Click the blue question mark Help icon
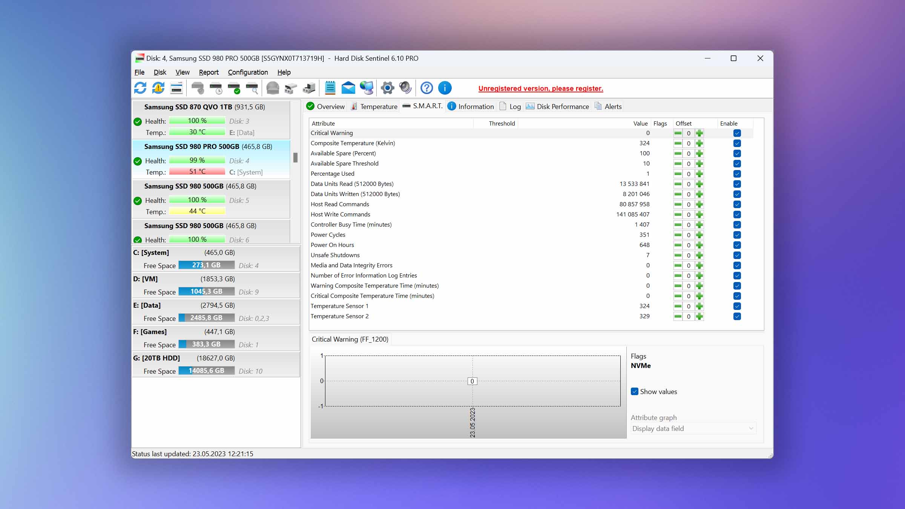This screenshot has height=509, width=905. point(426,88)
